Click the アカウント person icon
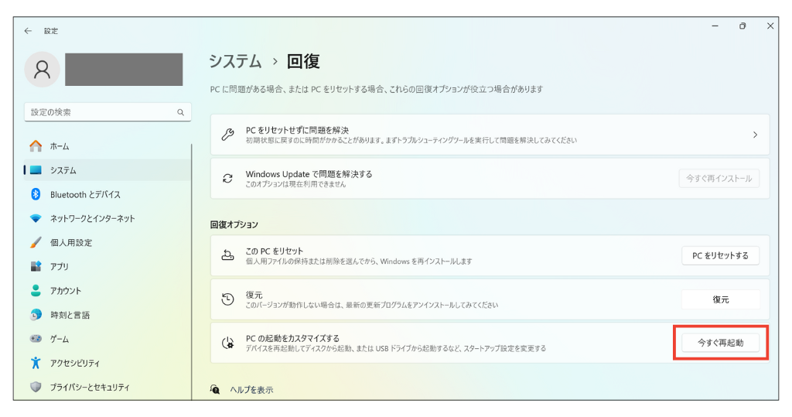The height and width of the screenshot is (417, 792). pos(36,290)
